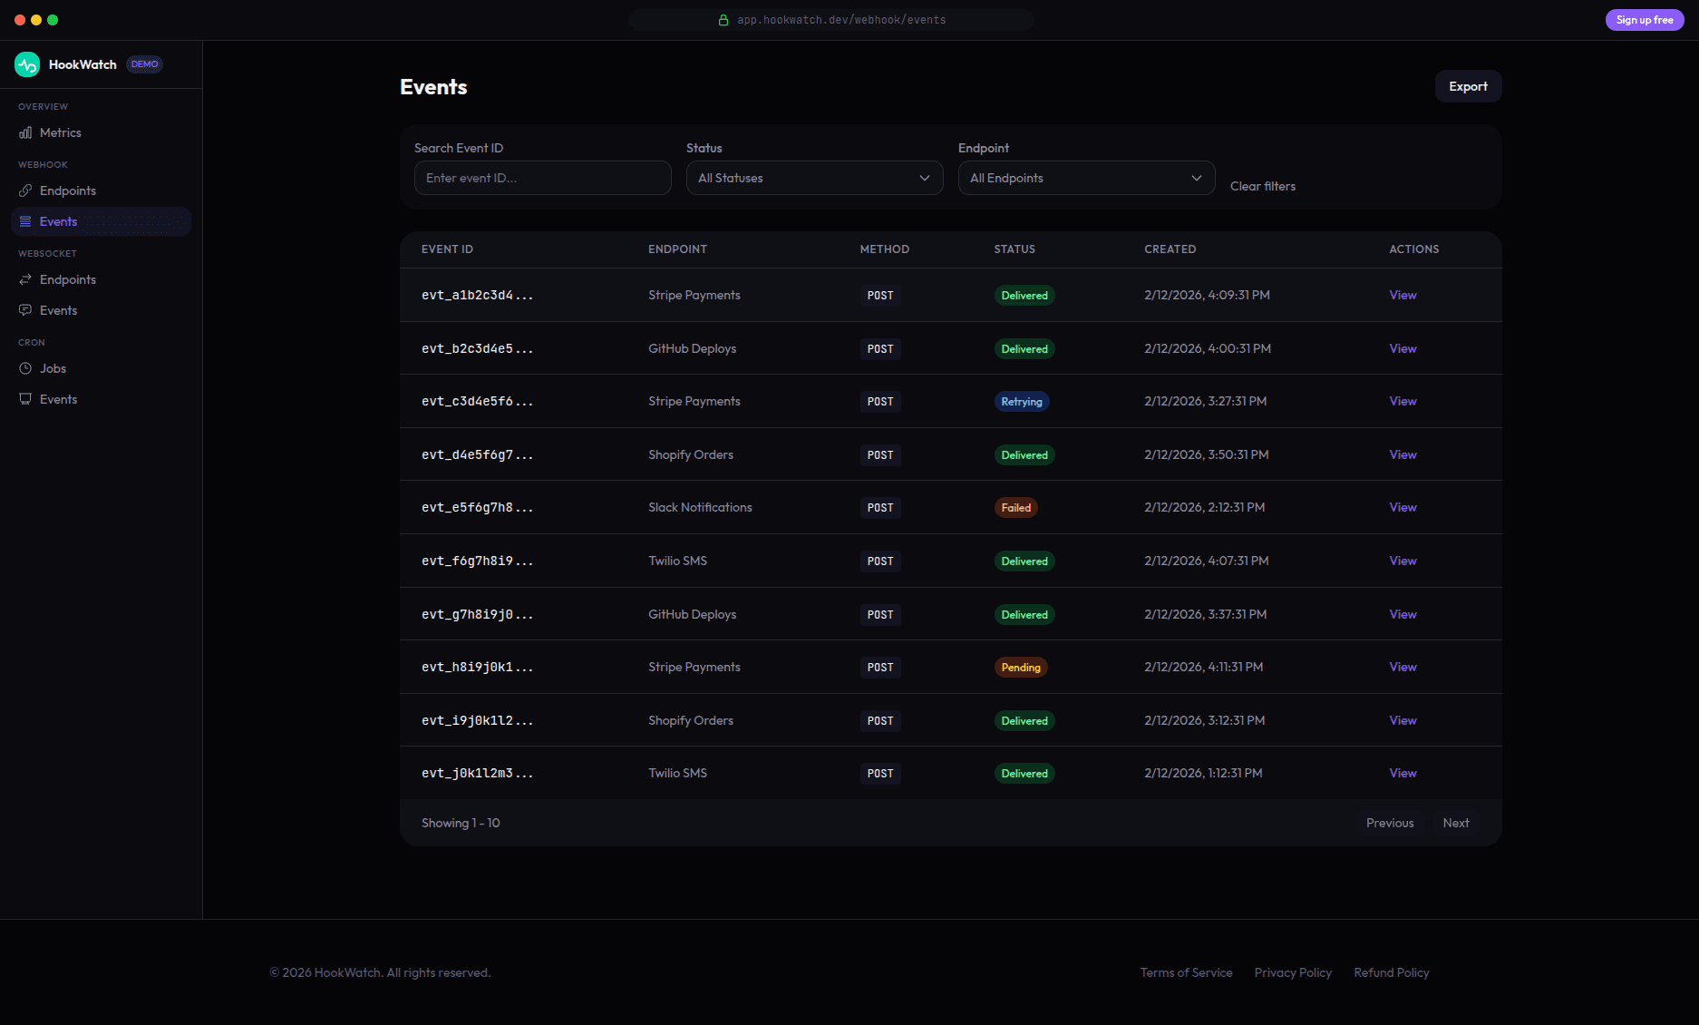This screenshot has width=1699, height=1025.
Task: Click the lock icon in the address bar
Action: click(x=723, y=19)
